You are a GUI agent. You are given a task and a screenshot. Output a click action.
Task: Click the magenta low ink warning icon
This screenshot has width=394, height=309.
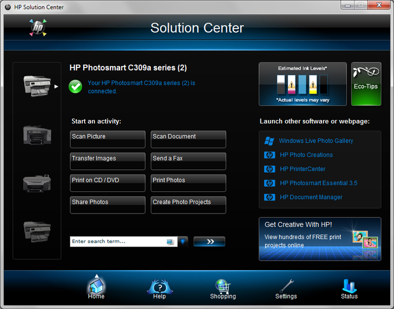click(x=292, y=85)
